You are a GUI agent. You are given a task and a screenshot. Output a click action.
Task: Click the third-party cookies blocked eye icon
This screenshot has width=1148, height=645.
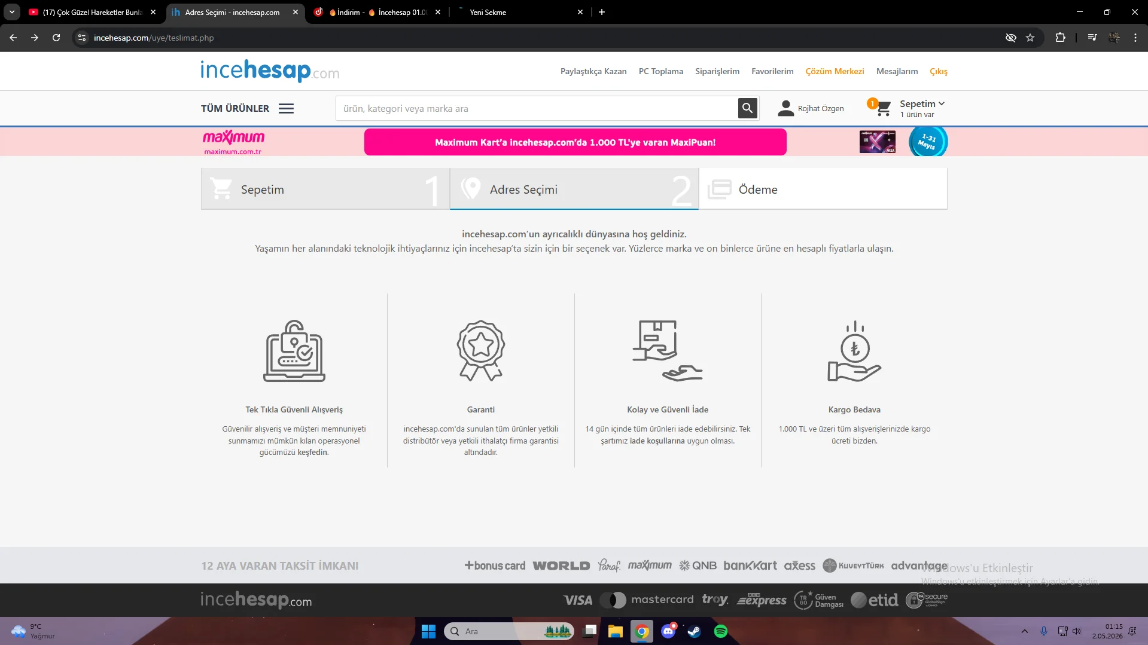(x=1011, y=38)
